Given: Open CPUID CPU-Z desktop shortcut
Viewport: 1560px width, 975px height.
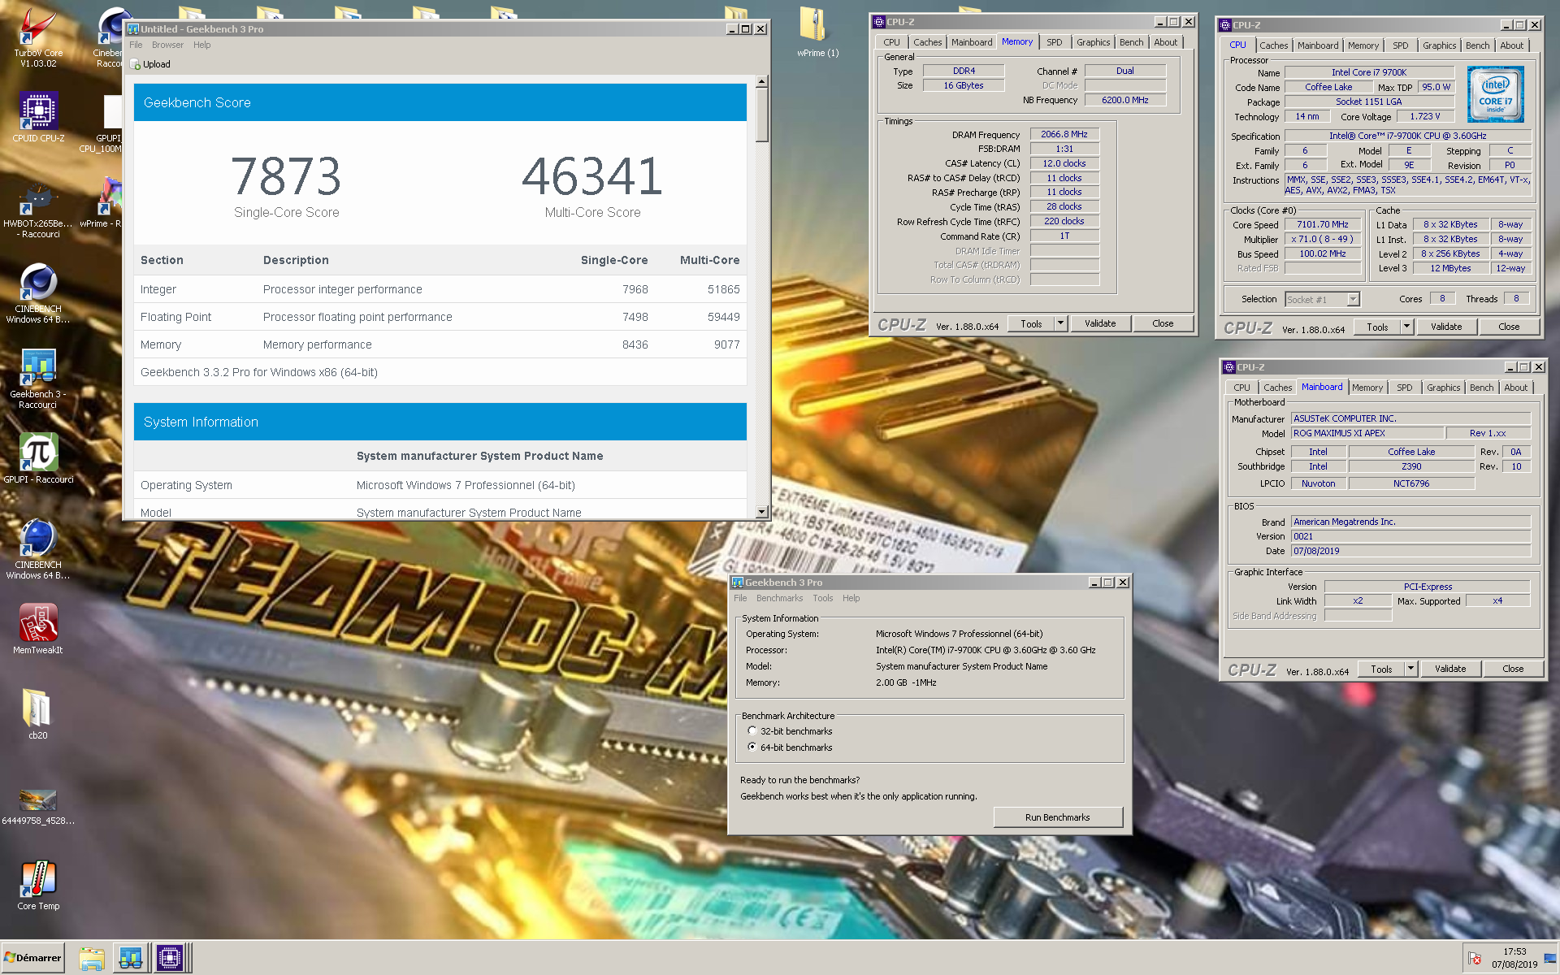Looking at the screenshot, I should tap(37, 119).
